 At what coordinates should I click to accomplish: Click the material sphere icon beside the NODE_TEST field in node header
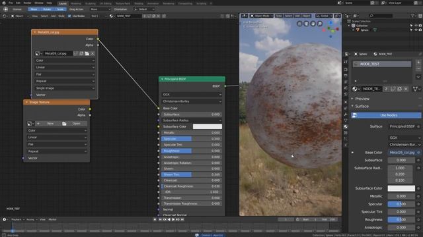point(112,16)
